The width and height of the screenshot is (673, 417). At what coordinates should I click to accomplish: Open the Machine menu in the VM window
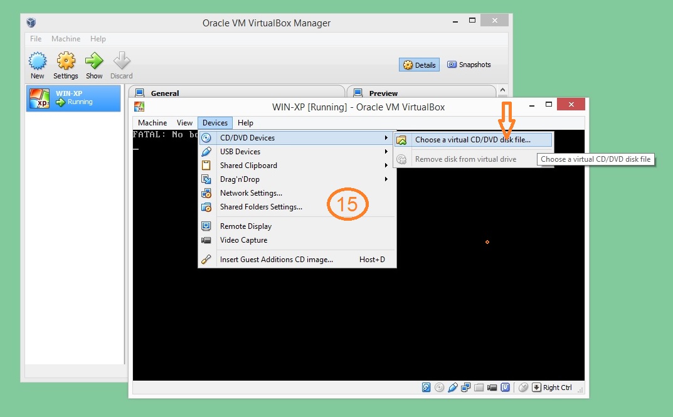click(x=152, y=123)
